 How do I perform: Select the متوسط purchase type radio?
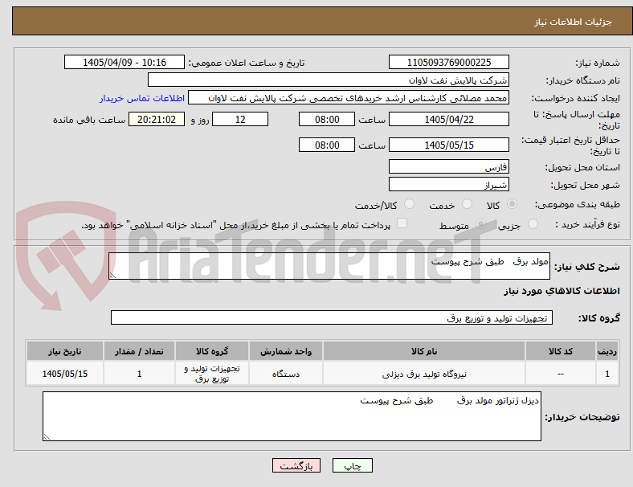click(480, 224)
